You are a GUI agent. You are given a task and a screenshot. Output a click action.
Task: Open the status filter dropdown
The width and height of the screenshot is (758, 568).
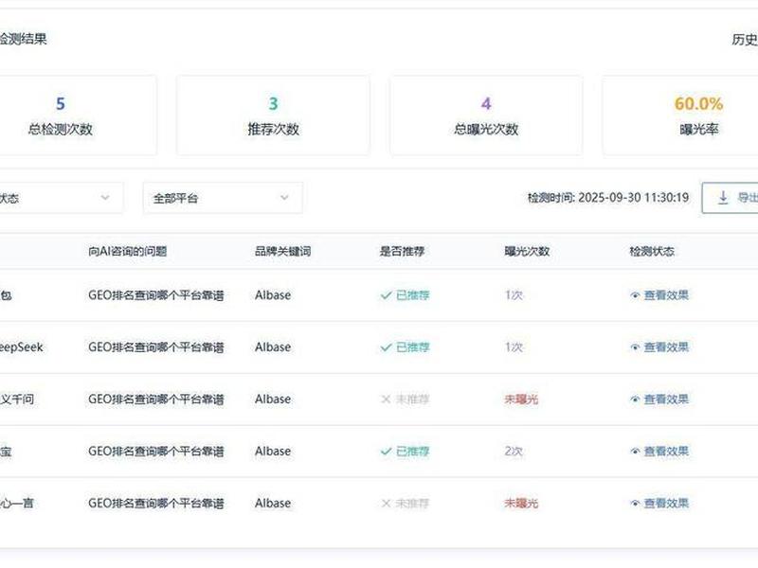click(x=60, y=198)
